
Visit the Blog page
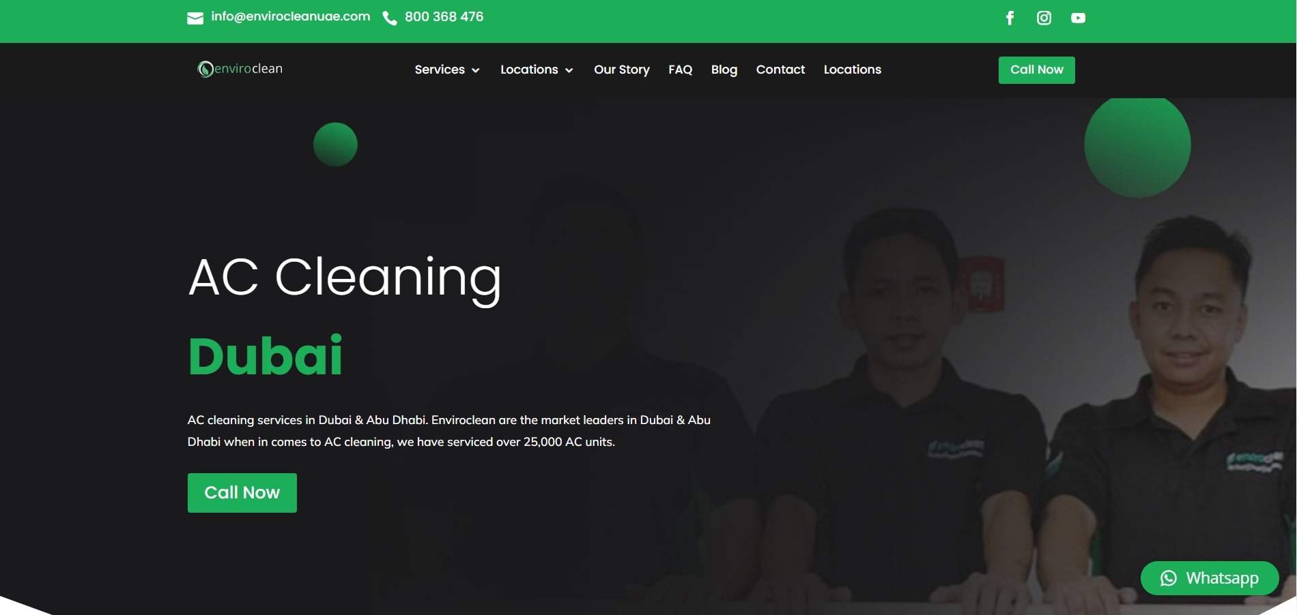(724, 70)
